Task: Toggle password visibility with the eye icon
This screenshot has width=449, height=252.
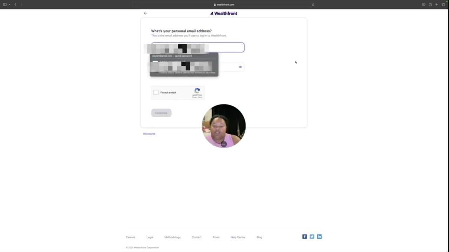Action: pos(240,66)
